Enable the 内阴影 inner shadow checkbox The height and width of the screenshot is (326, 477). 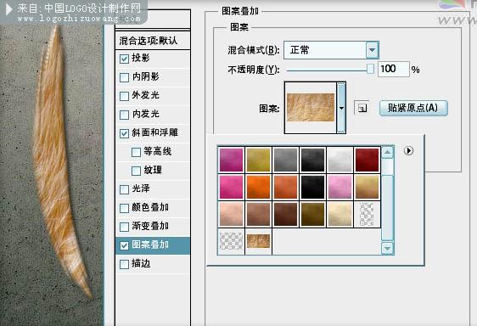[x=124, y=77]
